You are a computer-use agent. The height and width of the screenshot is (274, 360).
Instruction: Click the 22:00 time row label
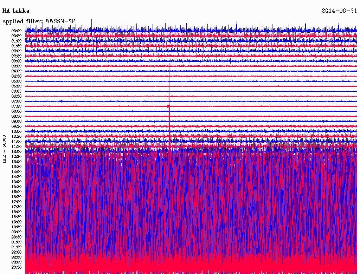click(x=17, y=252)
